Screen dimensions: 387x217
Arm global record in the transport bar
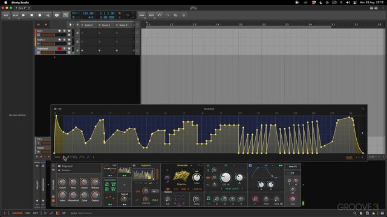40,15
